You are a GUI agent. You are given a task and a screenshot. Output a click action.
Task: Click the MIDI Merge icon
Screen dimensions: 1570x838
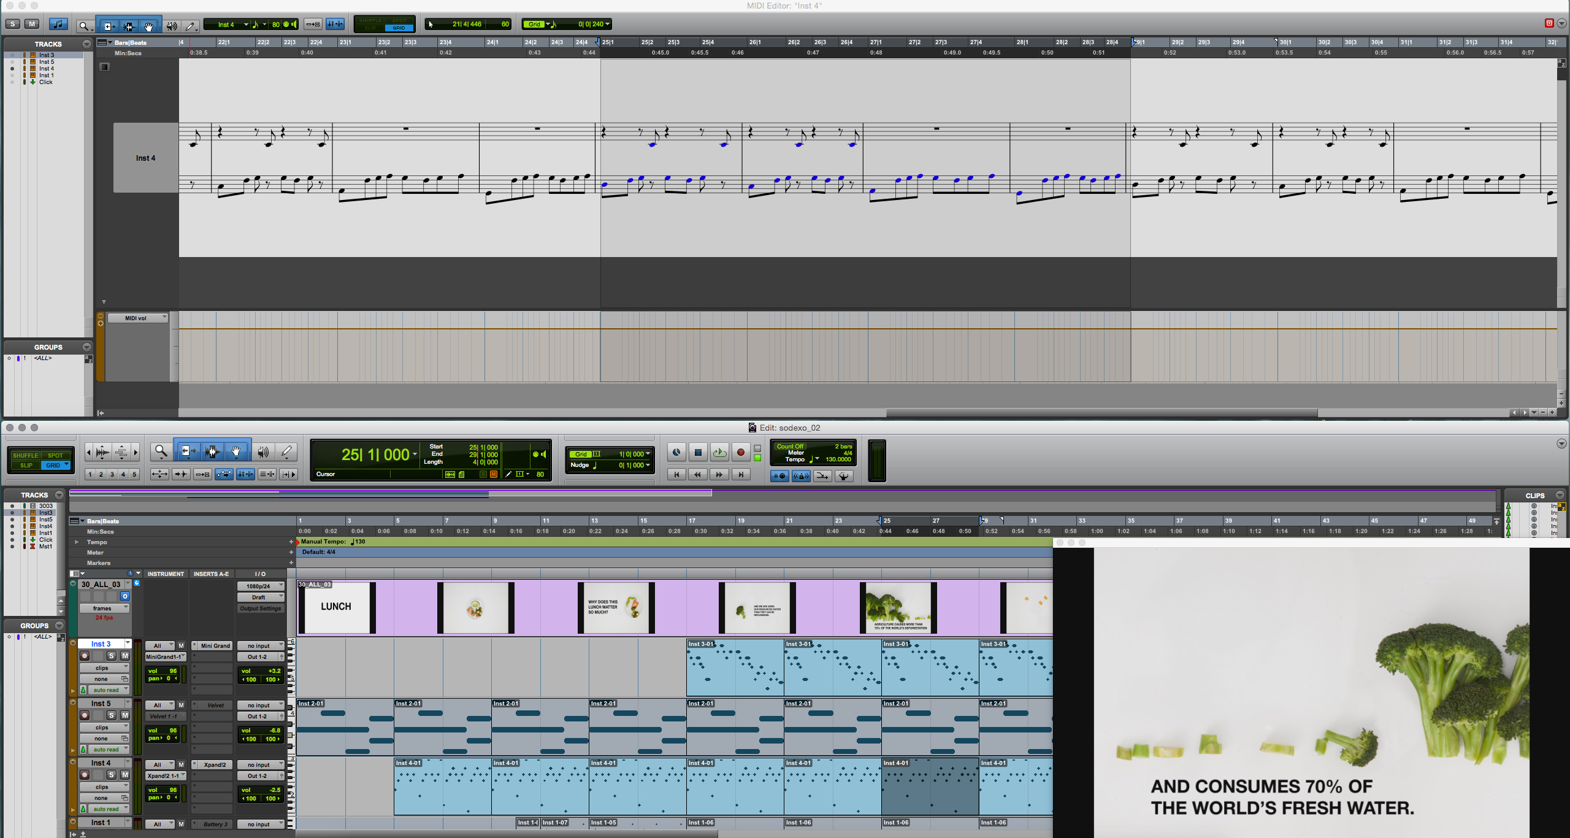(x=822, y=476)
